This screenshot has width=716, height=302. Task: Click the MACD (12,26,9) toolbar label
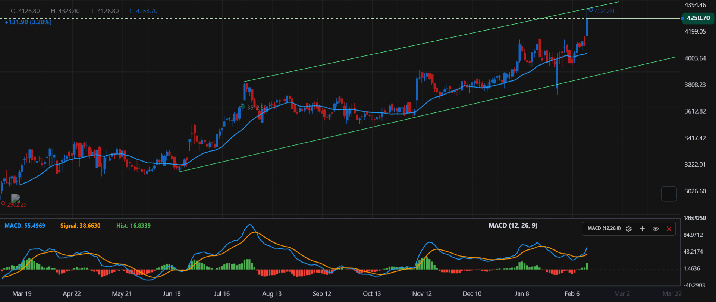pos(604,228)
